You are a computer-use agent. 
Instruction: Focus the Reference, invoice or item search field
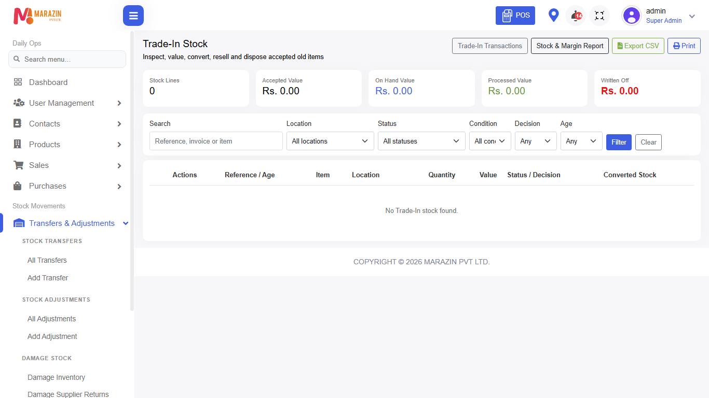(x=216, y=141)
